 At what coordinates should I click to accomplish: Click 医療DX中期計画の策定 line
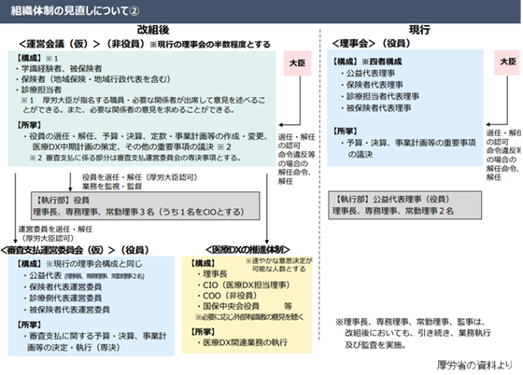tap(132, 146)
